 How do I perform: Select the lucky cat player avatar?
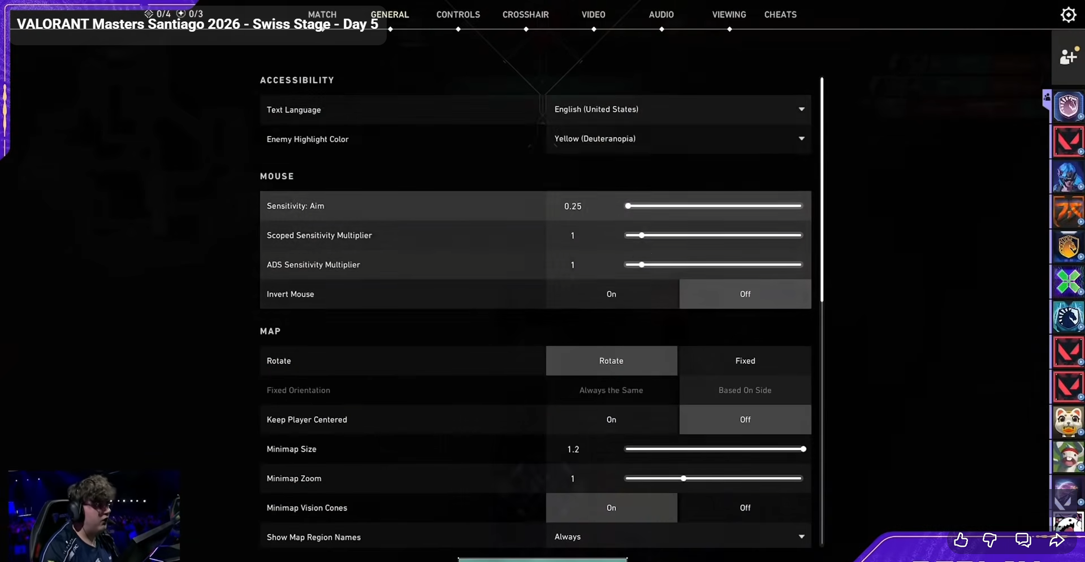pyautogui.click(x=1067, y=422)
